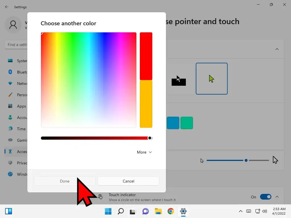The height and width of the screenshot is (218, 291).
Task: Click the touch keyboard tray icon
Action: coord(249,211)
